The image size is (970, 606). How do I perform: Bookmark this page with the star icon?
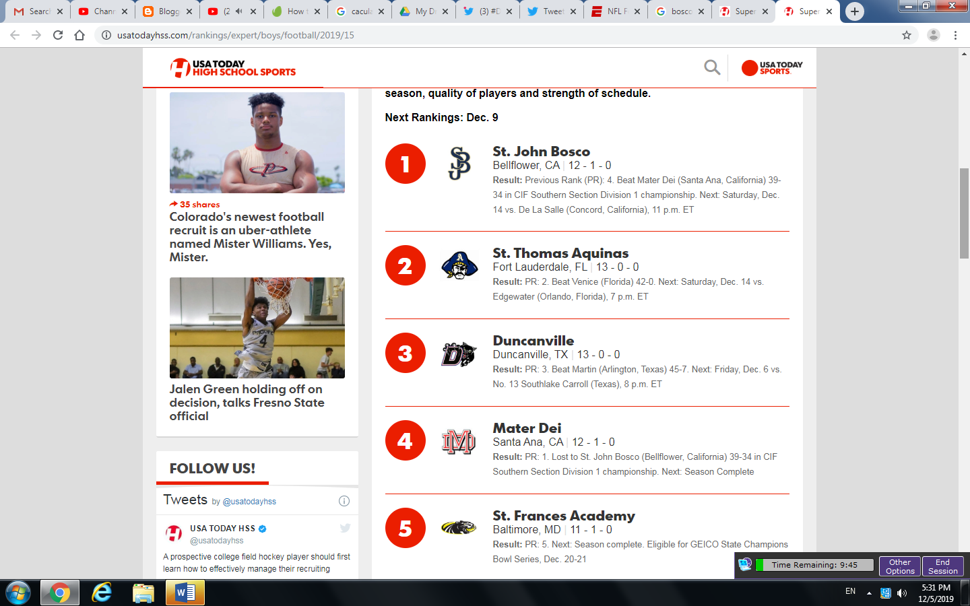point(907,35)
